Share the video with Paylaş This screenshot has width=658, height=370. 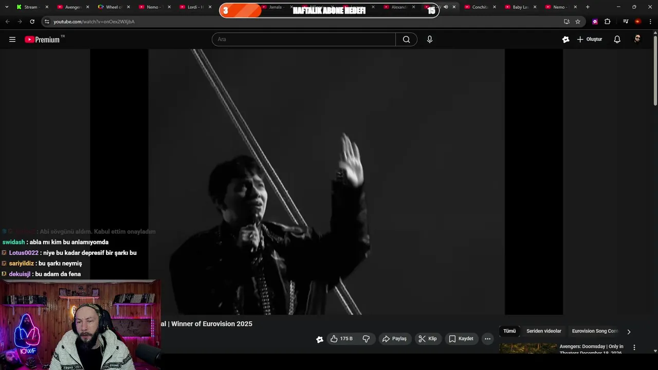(x=394, y=339)
